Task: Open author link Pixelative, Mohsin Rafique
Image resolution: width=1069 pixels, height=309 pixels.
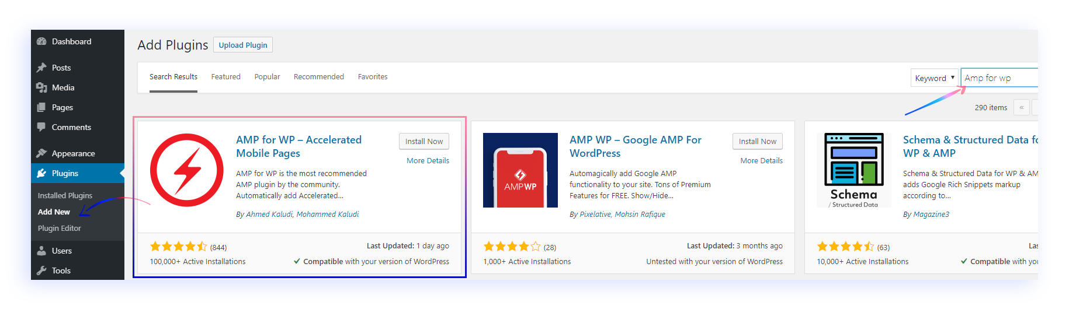Action: point(622,215)
